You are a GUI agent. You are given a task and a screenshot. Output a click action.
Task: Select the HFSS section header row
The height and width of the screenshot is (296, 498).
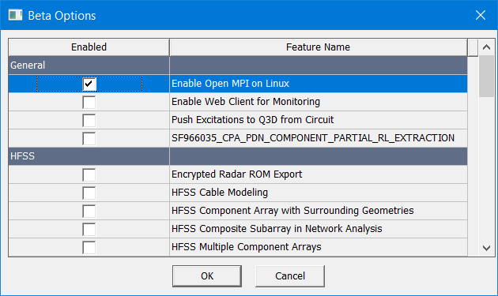pyautogui.click(x=238, y=156)
